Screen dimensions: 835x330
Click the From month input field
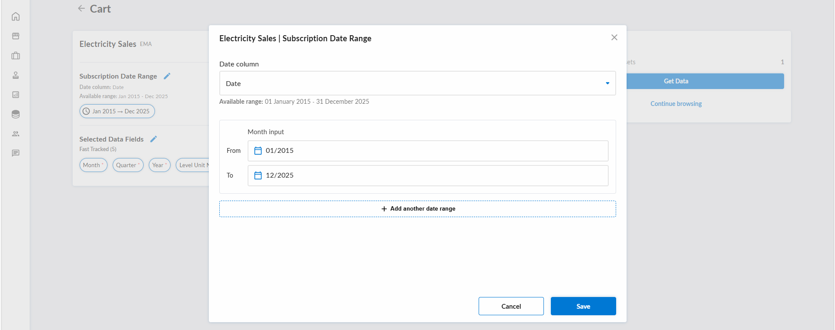pos(428,151)
